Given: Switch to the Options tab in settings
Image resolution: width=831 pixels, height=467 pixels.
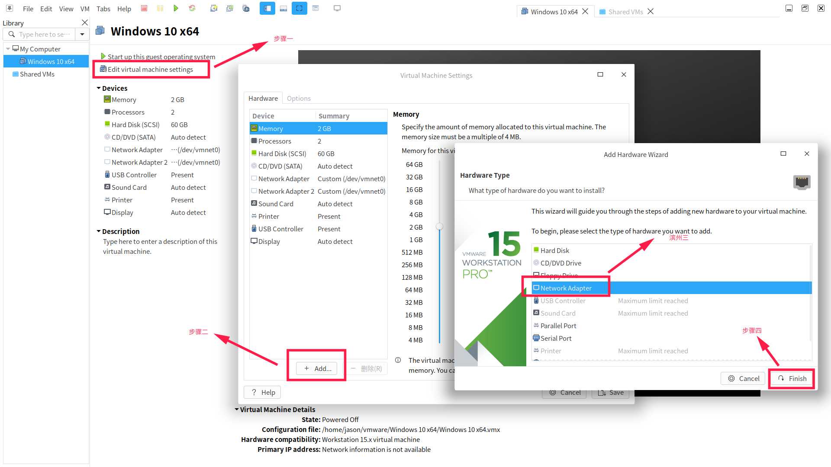Looking at the screenshot, I should (x=299, y=98).
